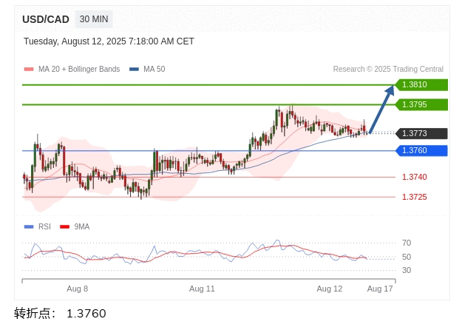Click the red 9MA legend swatch
Image resolution: width=462 pixels, height=330 pixels.
pyautogui.click(x=64, y=227)
